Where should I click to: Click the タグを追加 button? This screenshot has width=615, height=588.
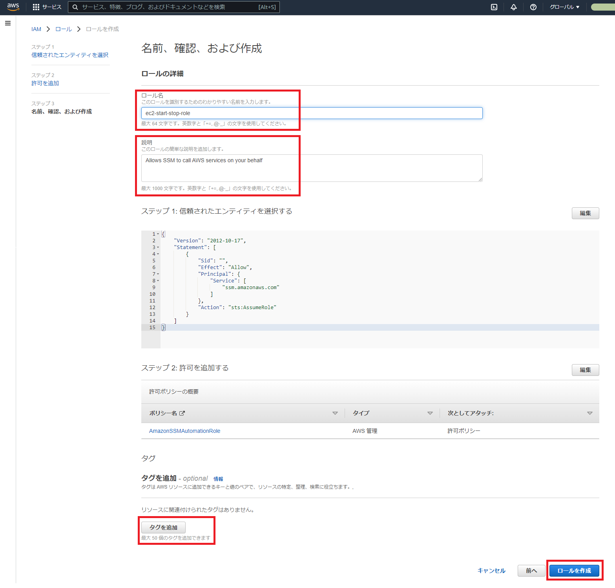163,528
